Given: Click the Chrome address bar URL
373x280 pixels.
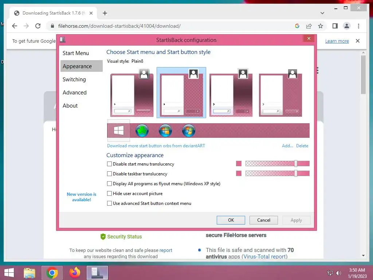Looking at the screenshot, I should (x=119, y=26).
